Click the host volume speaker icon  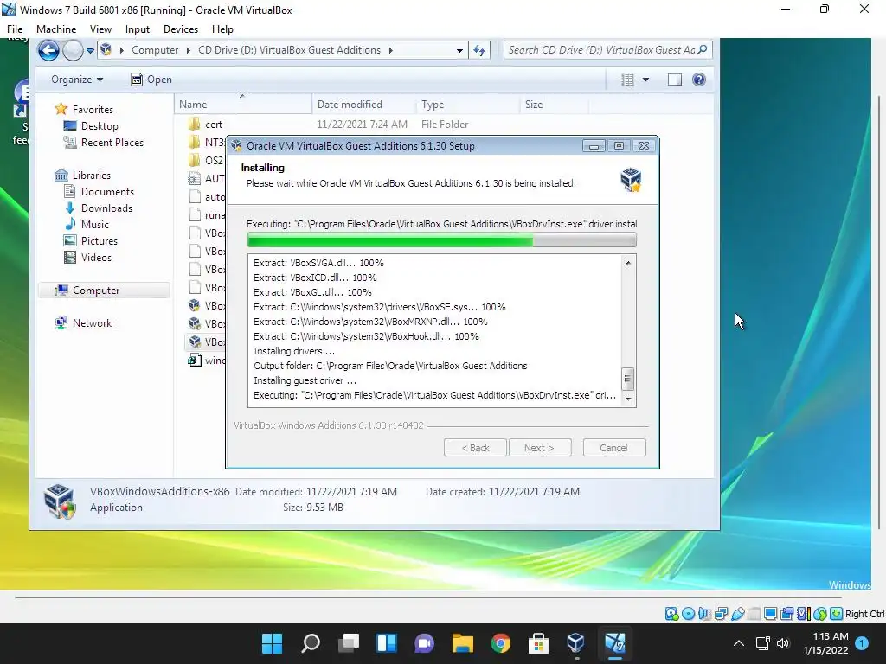(x=783, y=643)
